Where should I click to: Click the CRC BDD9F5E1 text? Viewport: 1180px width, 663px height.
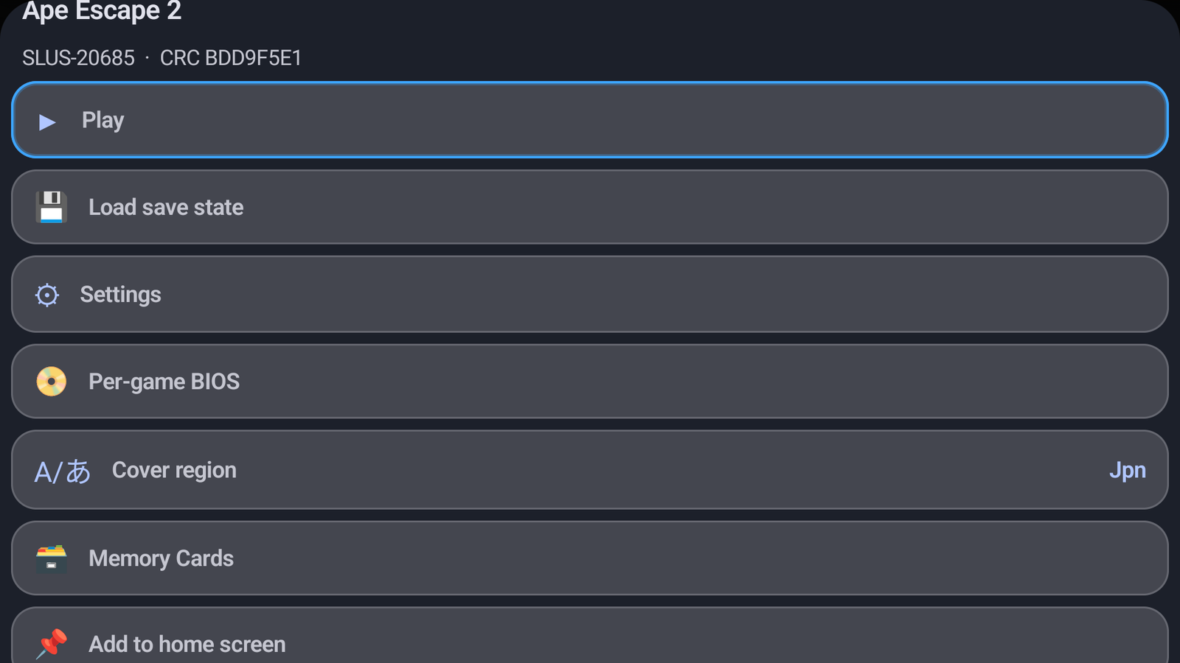point(231,57)
